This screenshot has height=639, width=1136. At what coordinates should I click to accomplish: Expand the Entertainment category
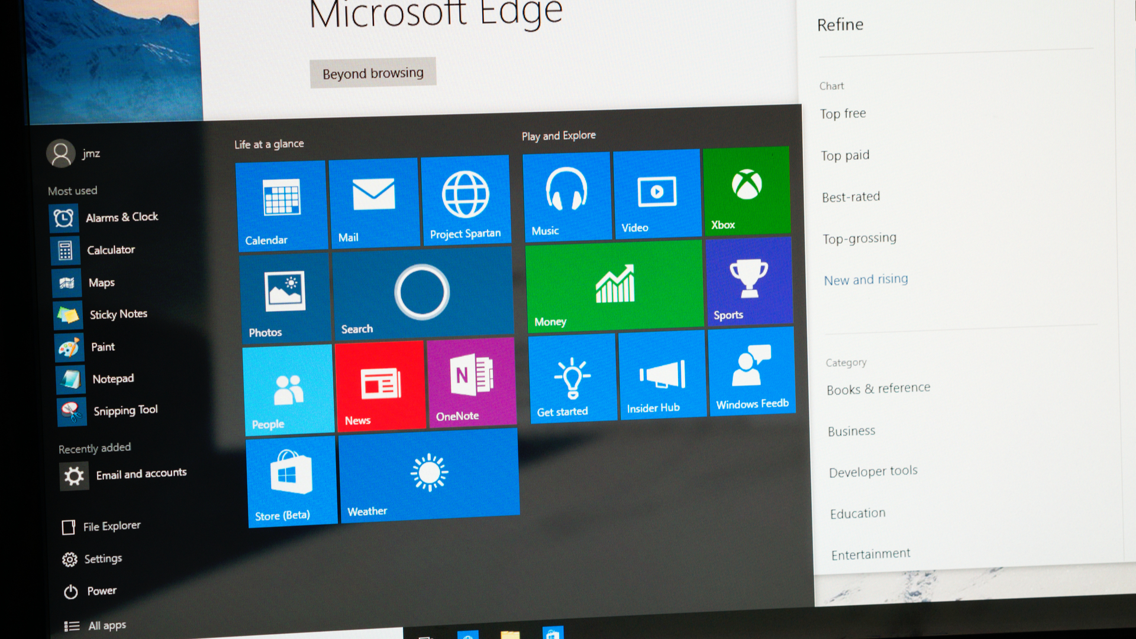[871, 553]
